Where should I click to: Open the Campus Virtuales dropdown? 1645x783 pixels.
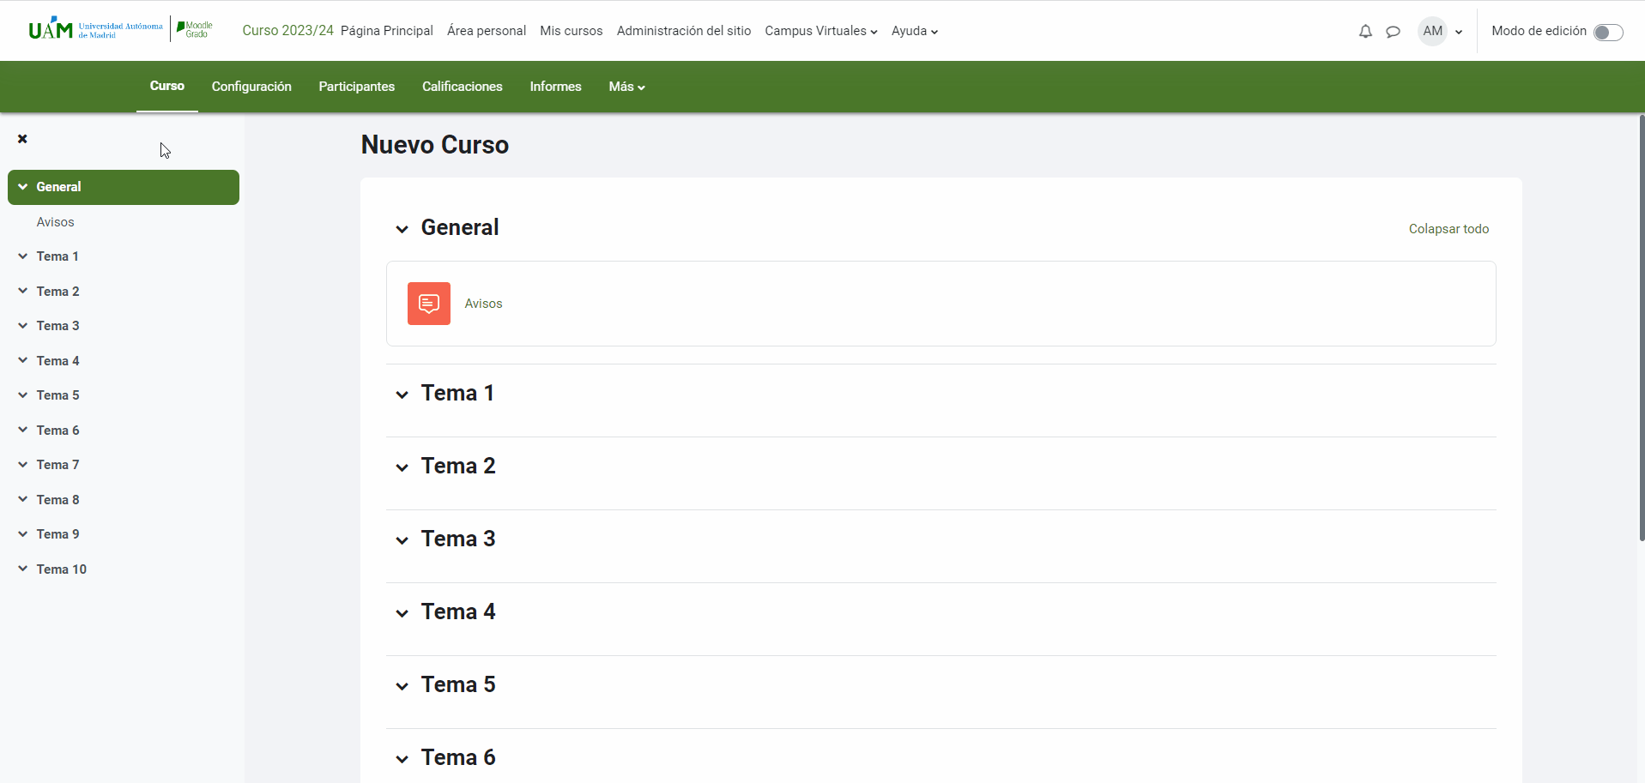pyautogui.click(x=820, y=31)
